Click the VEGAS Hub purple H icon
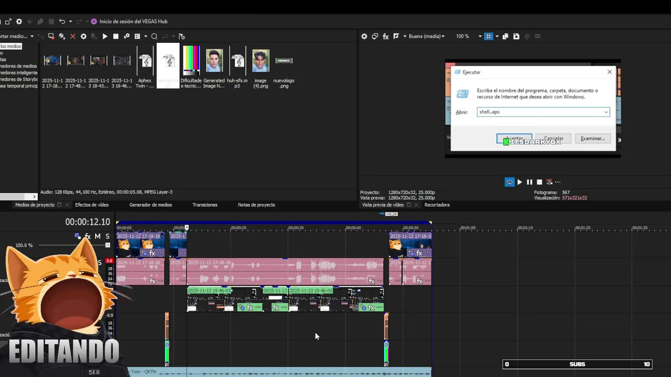Image resolution: width=671 pixels, height=377 pixels. [94, 21]
